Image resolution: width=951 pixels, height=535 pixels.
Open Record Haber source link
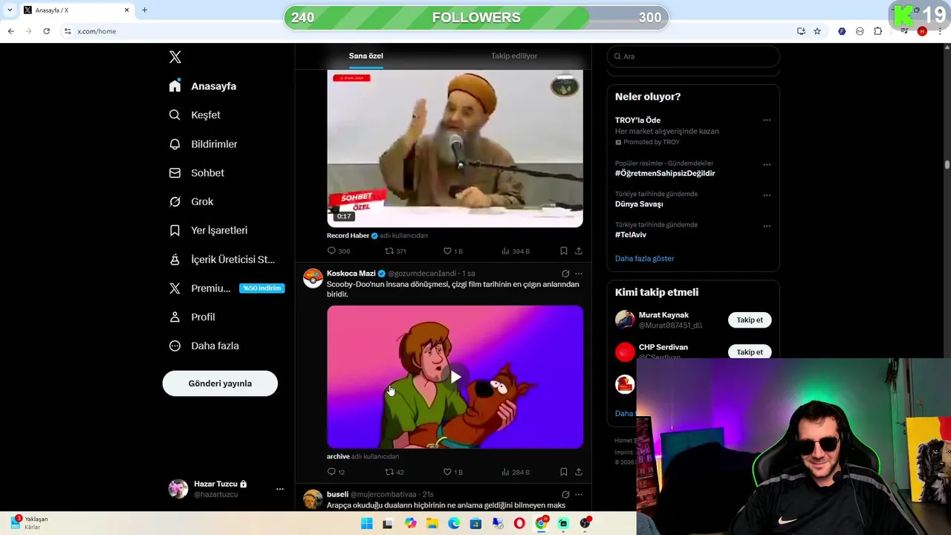tap(348, 236)
